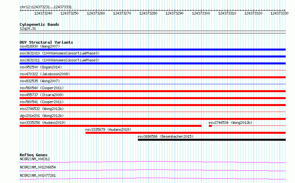295x183 pixels.
Task: Click the Cytogenetic Bands track title
Action: click(39, 24)
